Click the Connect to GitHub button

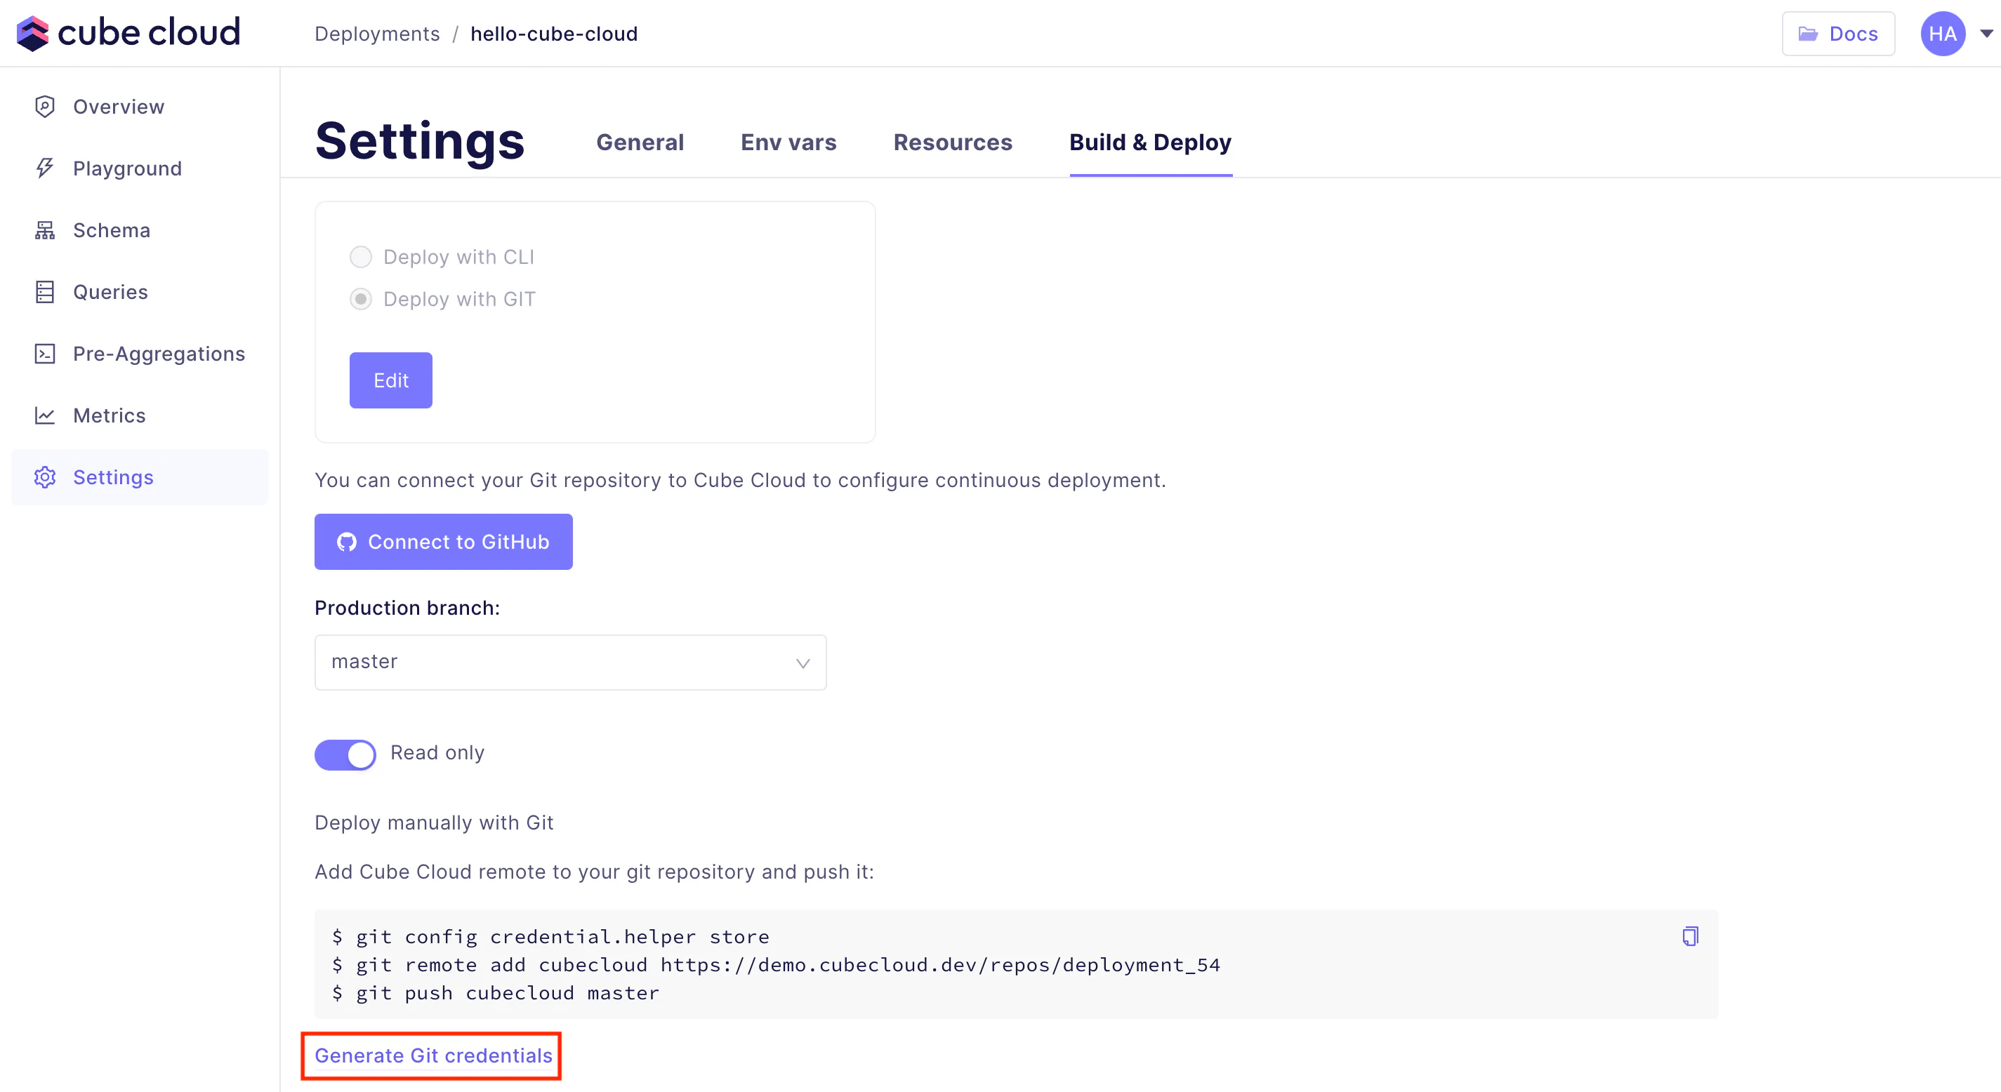443,541
